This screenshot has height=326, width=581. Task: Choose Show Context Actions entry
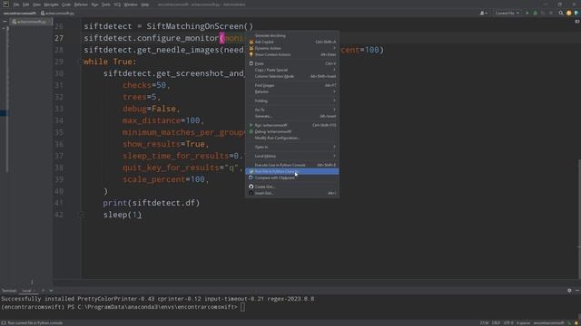pyautogui.click(x=292, y=54)
